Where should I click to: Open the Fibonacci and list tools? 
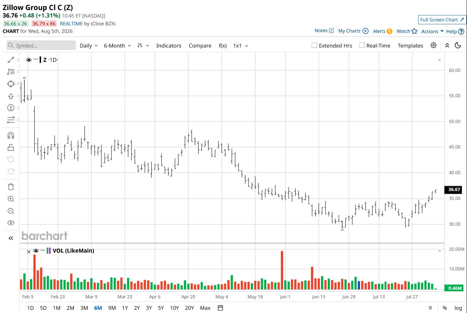coord(11,72)
